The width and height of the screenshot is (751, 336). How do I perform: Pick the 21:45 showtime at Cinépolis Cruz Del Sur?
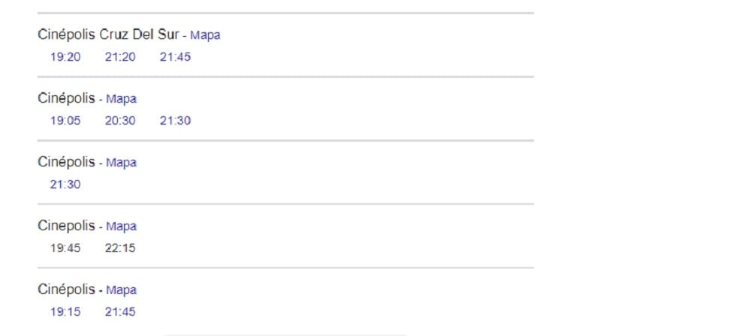175,57
